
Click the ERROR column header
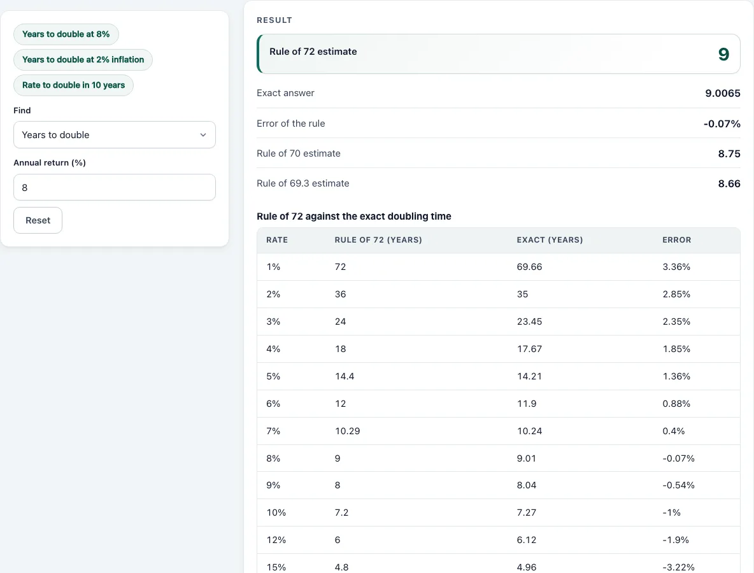[x=676, y=240]
